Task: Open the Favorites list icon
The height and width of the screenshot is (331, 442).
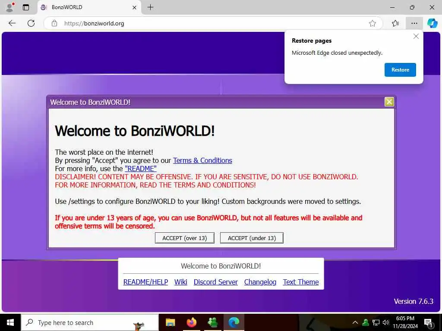Action: (x=395, y=23)
